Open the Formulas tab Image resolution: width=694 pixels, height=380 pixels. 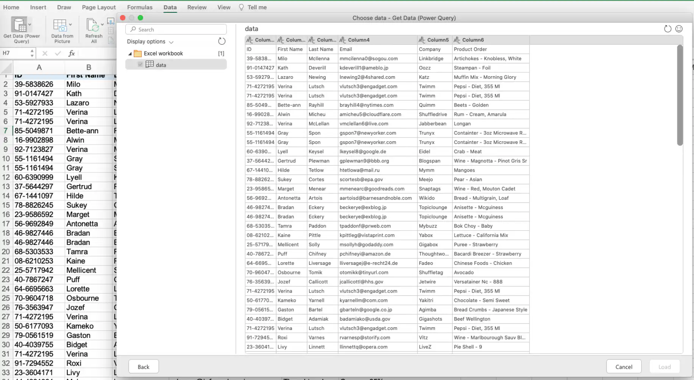(x=140, y=7)
